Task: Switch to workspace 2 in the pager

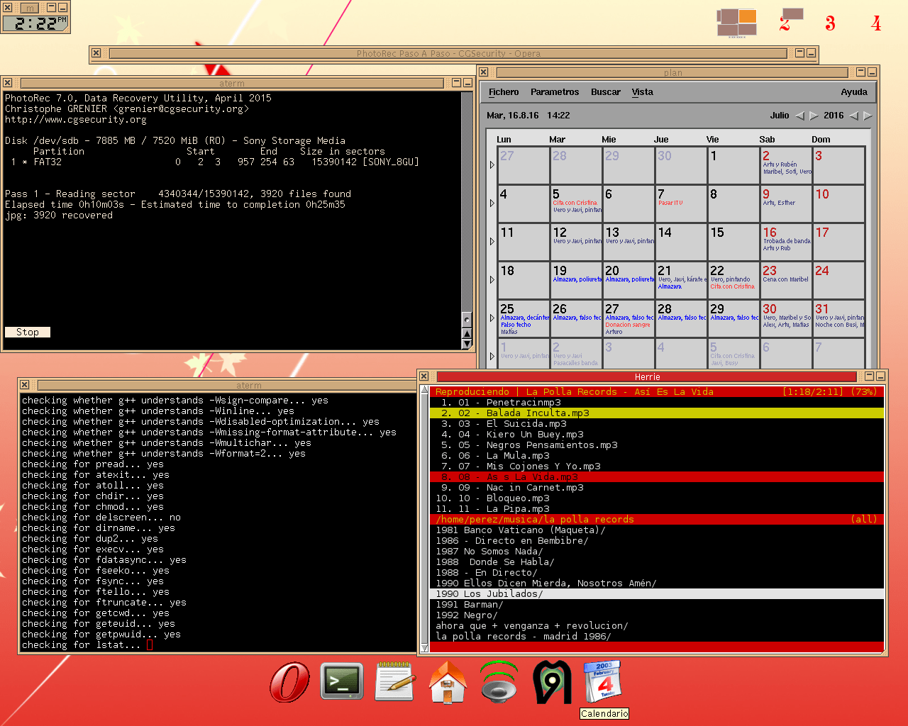Action: [785, 23]
